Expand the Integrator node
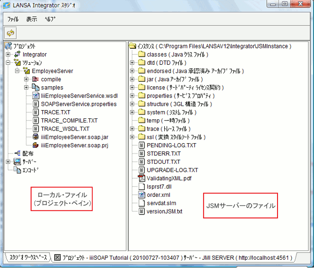The width and height of the screenshot is (314, 268). (x=8, y=55)
